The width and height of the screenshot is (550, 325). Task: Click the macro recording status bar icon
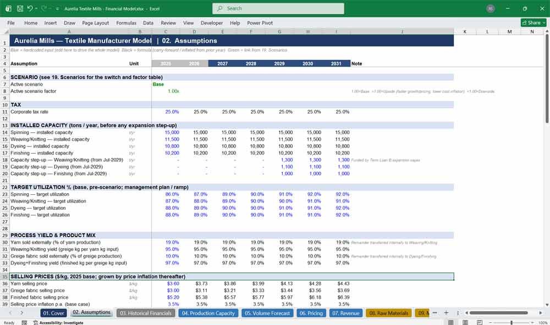[24, 323]
